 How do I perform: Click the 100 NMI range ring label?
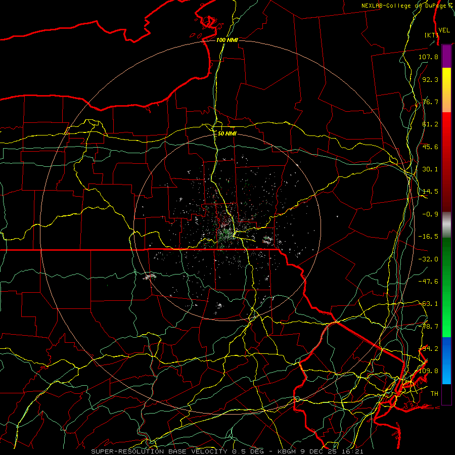pyautogui.click(x=227, y=40)
